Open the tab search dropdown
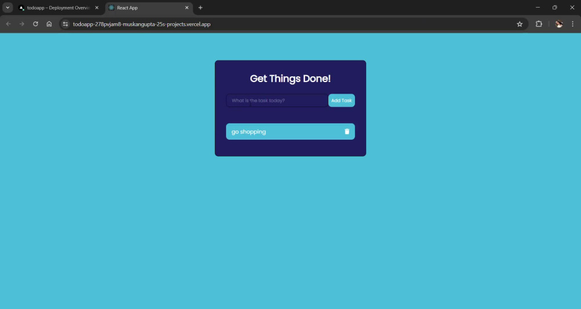The width and height of the screenshot is (581, 309). [x=8, y=8]
